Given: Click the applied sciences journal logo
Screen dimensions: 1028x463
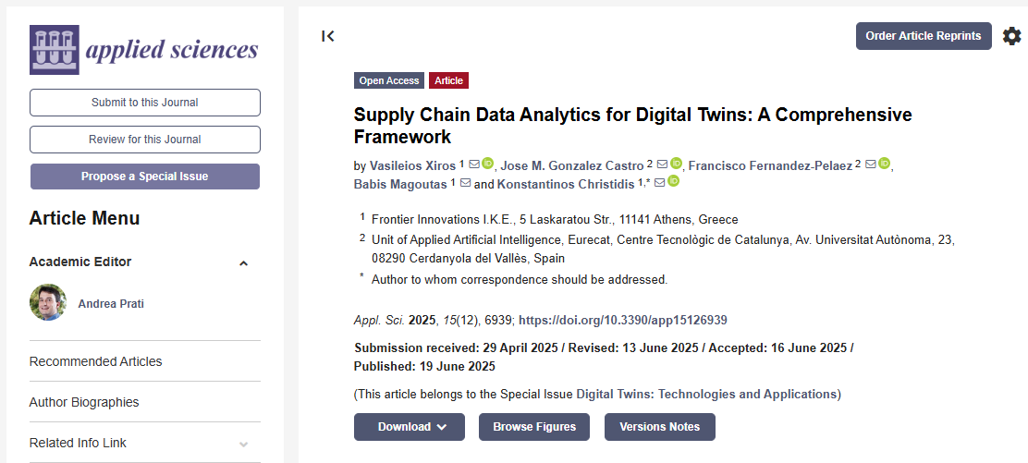Looking at the screenshot, I should point(144,49).
